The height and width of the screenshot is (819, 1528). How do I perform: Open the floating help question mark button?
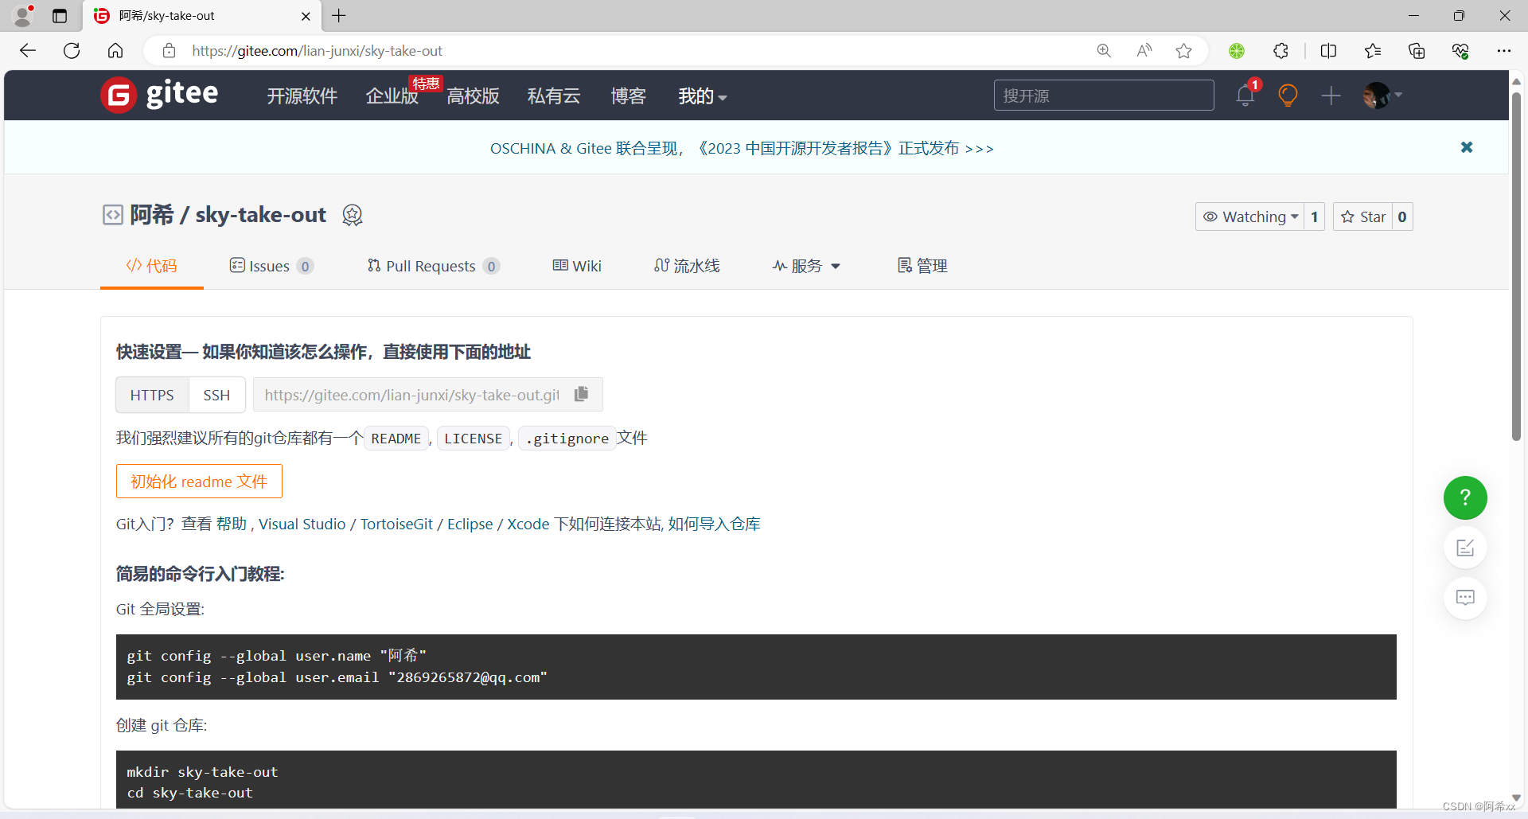(x=1464, y=498)
